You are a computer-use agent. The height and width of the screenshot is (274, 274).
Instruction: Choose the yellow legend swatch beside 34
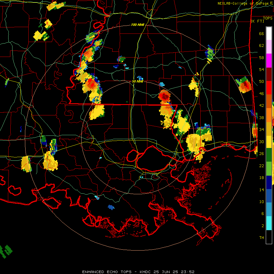pos(269,142)
